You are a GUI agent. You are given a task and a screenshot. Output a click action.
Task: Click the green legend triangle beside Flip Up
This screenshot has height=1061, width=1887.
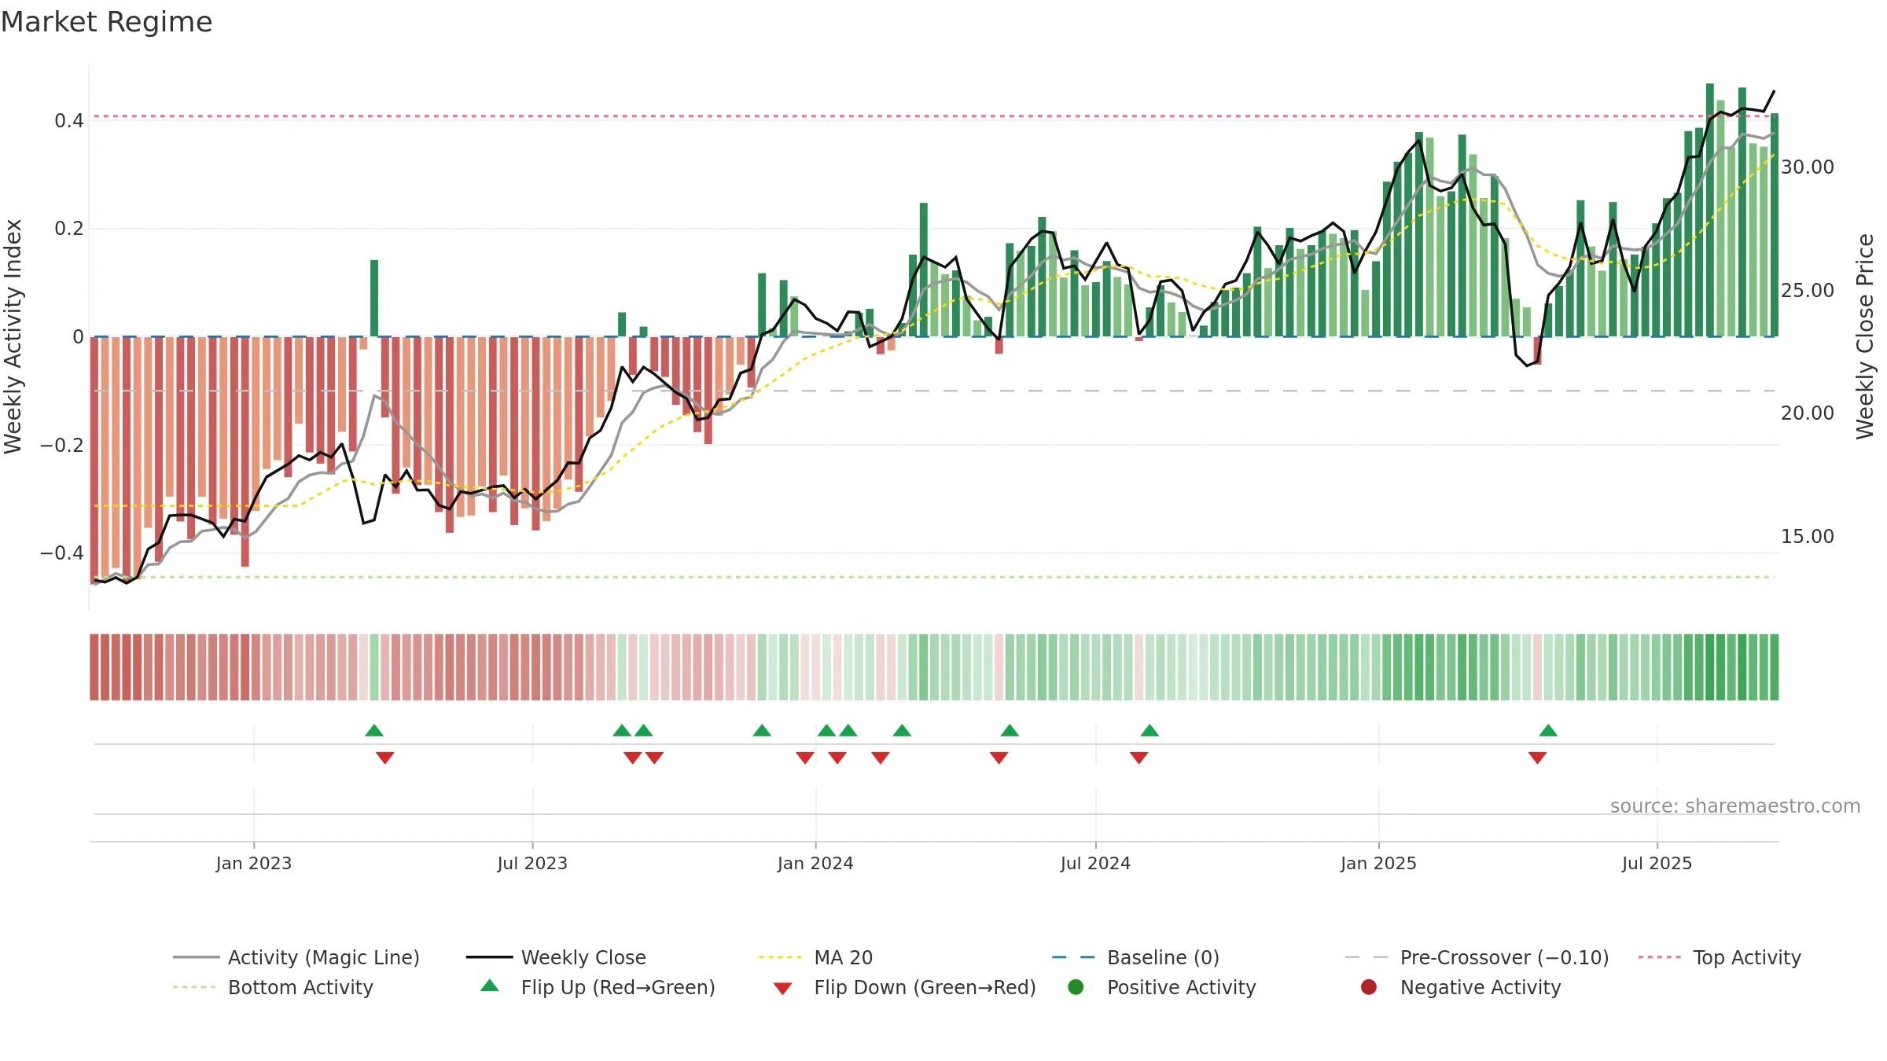click(490, 986)
